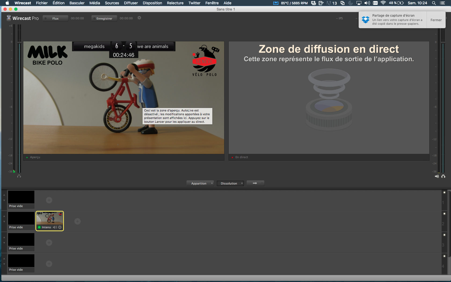Click the gear icon on the Intensi shot
The width and height of the screenshot is (451, 282).
click(x=60, y=227)
